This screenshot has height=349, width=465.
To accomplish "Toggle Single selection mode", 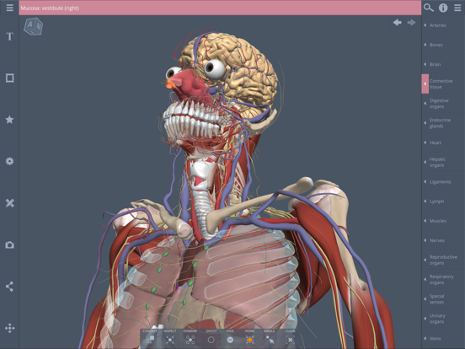I will point(270,337).
